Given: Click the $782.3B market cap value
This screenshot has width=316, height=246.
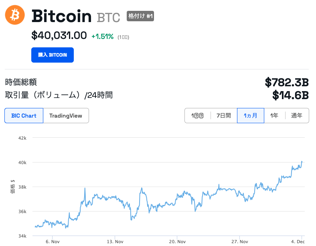Looking at the screenshot, I should point(287,82).
